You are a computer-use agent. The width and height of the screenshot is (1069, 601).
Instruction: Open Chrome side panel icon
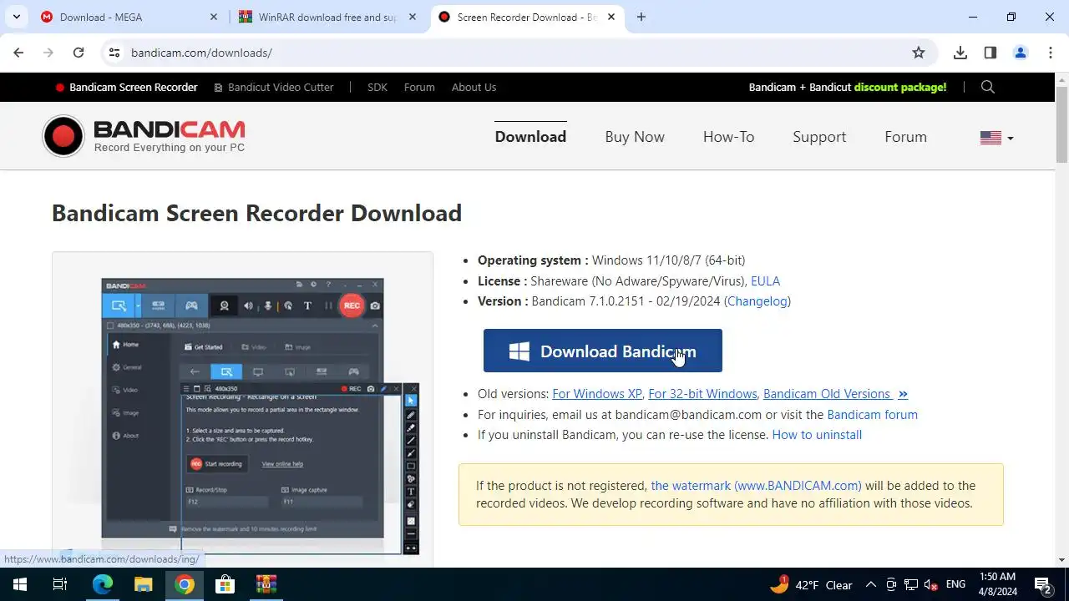[990, 53]
